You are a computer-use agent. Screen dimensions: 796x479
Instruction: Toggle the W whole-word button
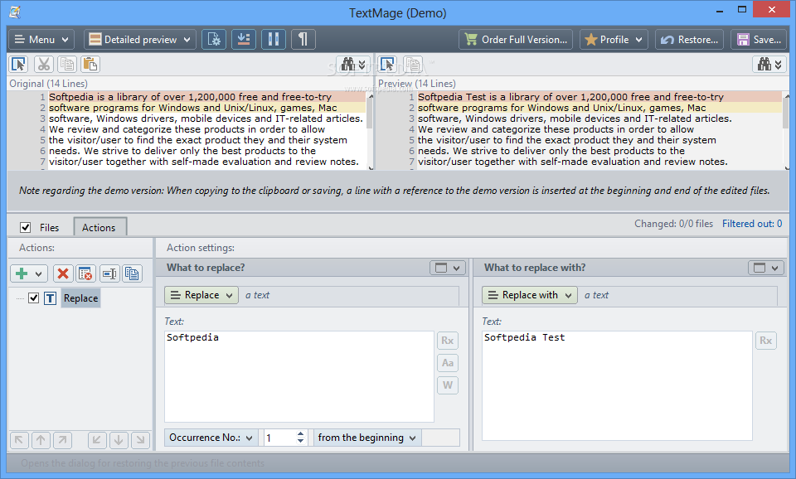(447, 385)
